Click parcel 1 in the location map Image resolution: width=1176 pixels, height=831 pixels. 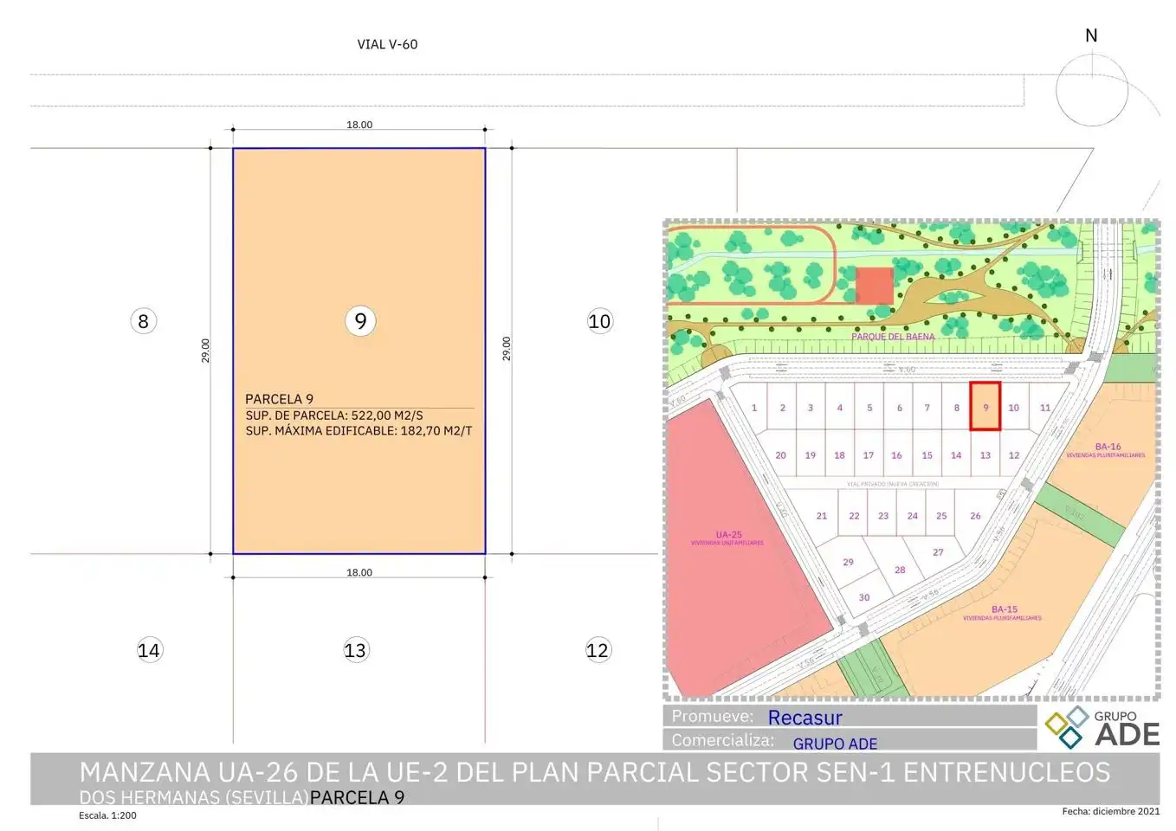(754, 408)
